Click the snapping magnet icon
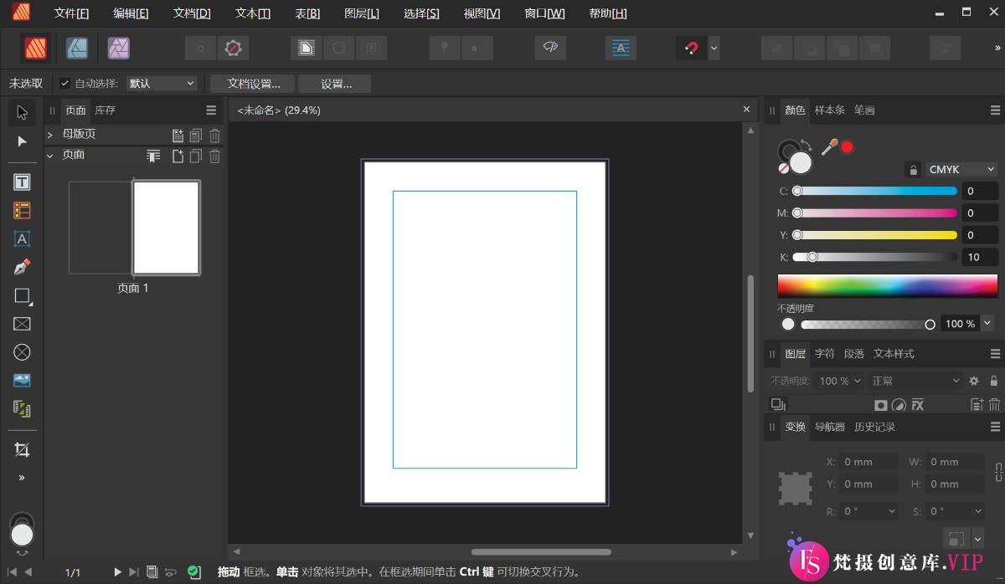 coord(691,49)
